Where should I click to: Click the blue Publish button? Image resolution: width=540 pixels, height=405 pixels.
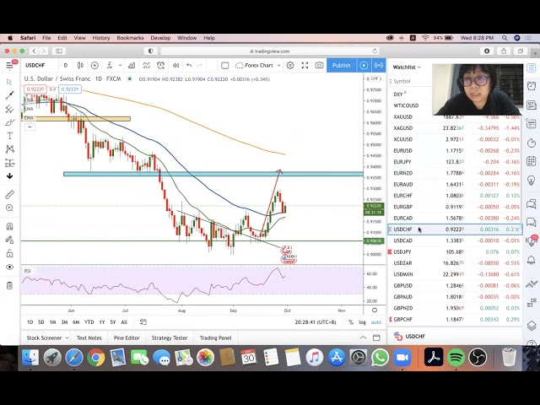pos(341,65)
